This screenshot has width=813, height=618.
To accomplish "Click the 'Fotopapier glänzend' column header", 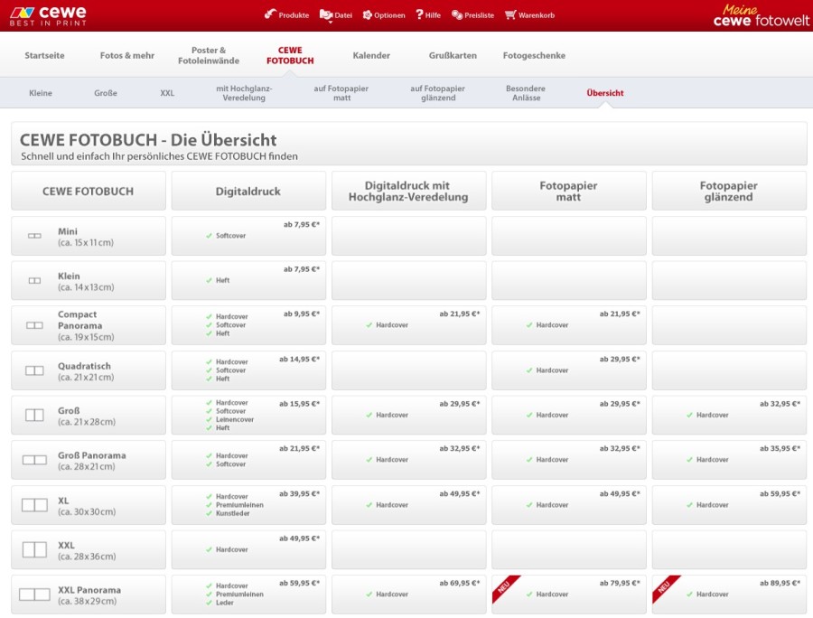I will point(728,192).
